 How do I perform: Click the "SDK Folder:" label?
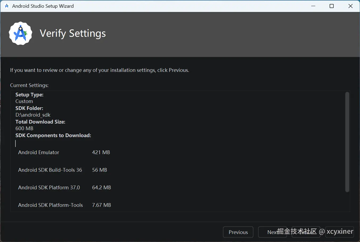point(29,108)
